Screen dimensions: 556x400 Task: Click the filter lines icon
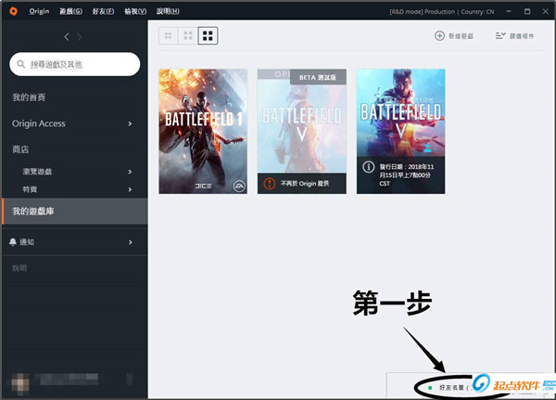[x=500, y=35]
